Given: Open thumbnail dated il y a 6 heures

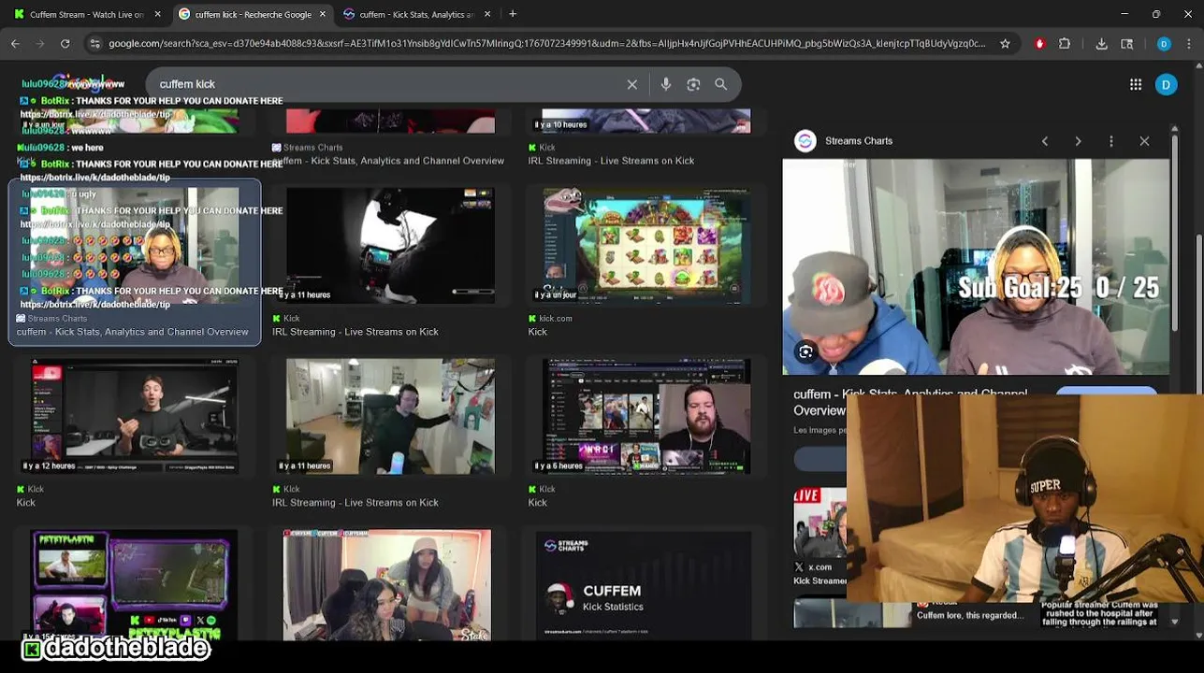Looking at the screenshot, I should [646, 416].
